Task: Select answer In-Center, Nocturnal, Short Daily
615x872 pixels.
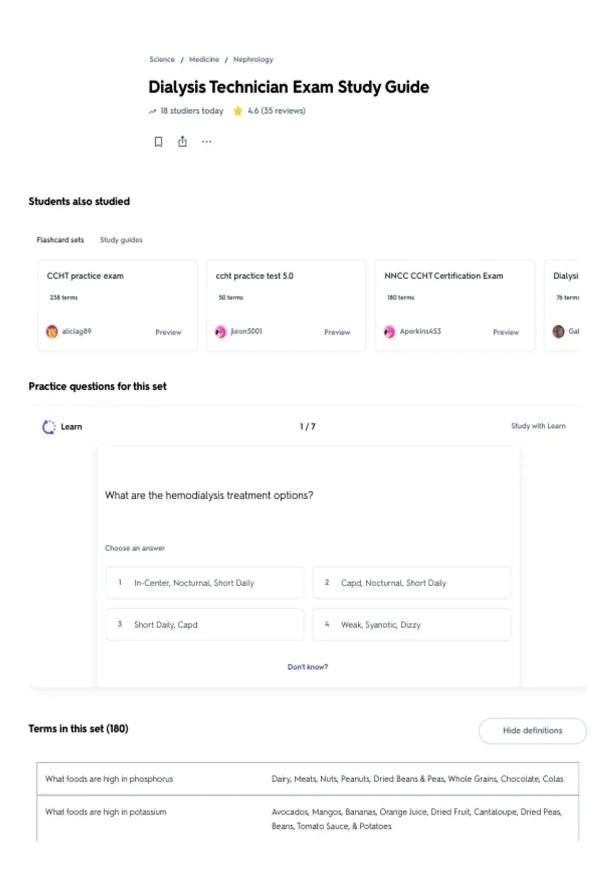Action: [x=205, y=583]
